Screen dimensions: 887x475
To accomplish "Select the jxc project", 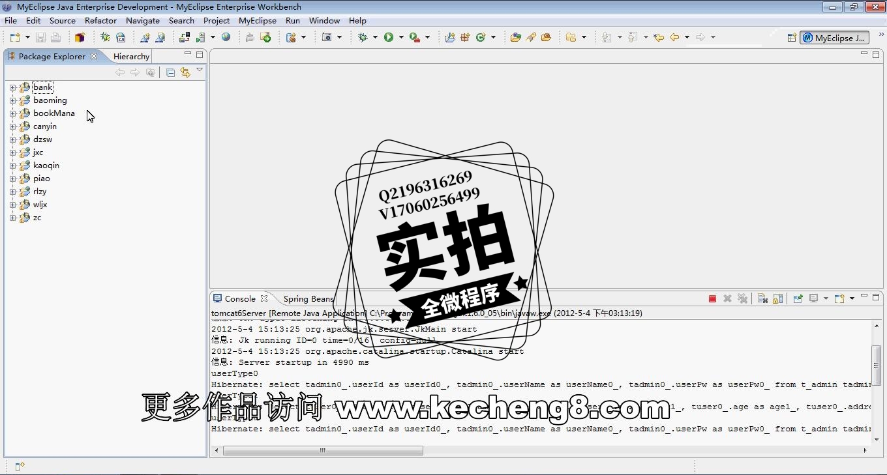I will (x=38, y=152).
